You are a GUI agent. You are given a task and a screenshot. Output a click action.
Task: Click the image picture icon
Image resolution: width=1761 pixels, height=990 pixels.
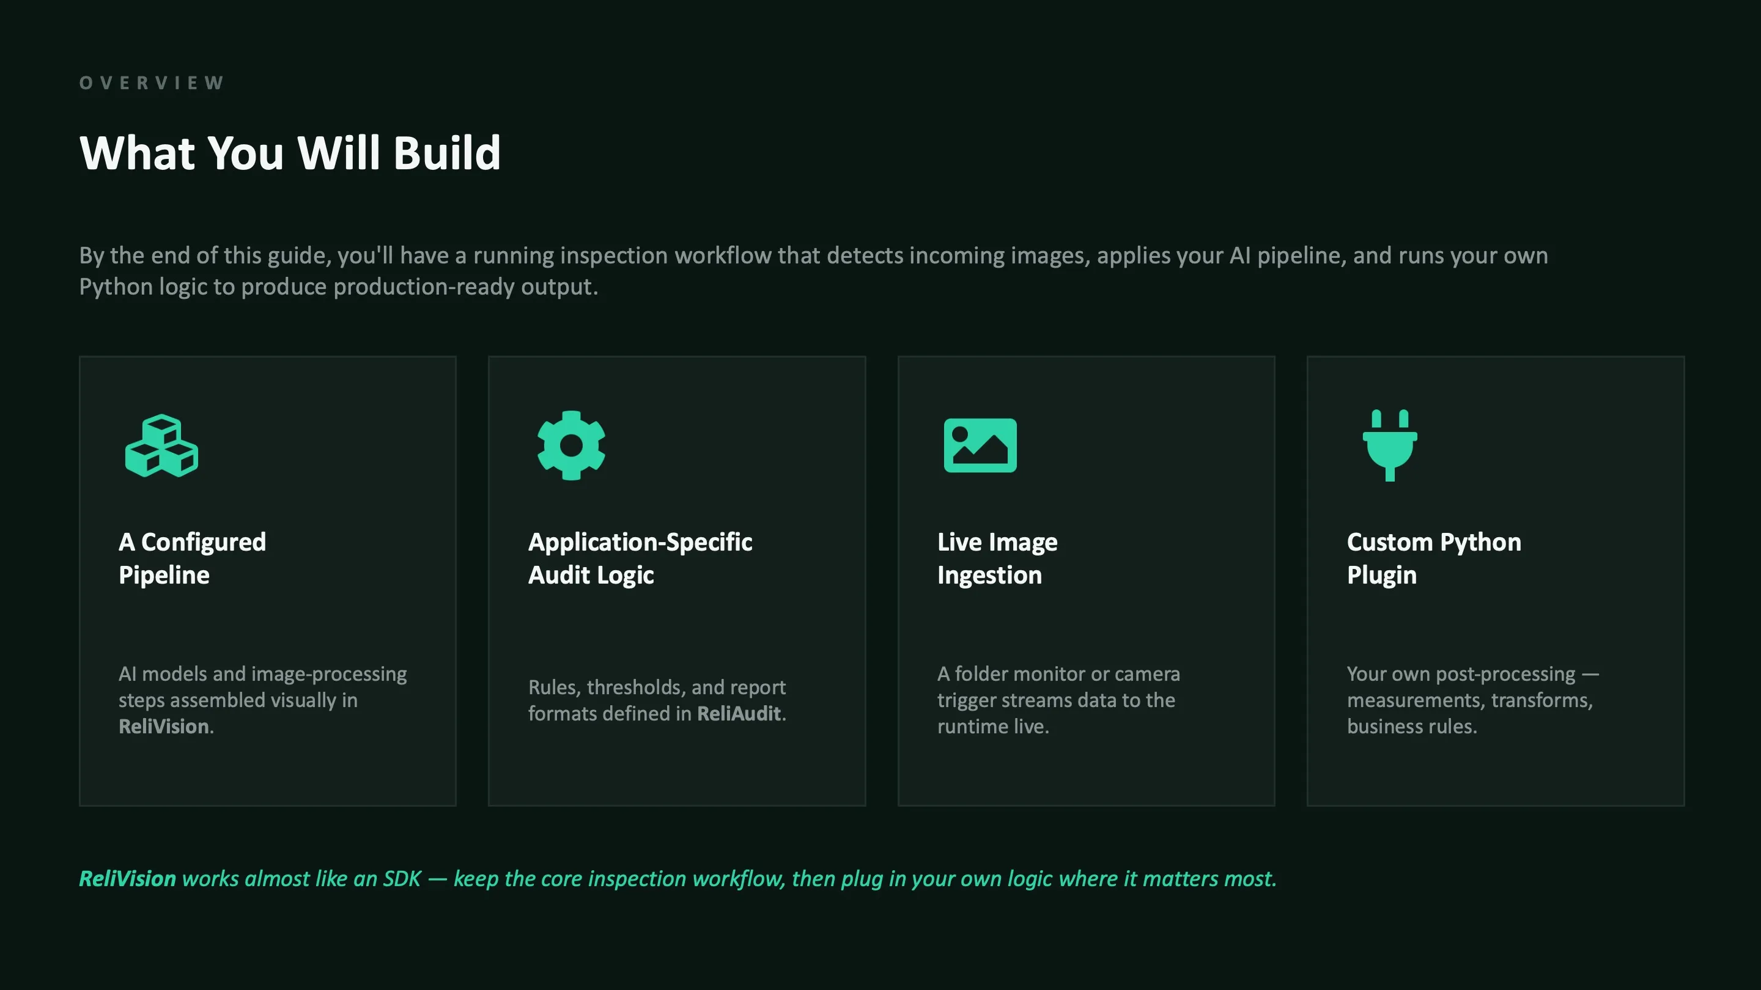point(980,446)
